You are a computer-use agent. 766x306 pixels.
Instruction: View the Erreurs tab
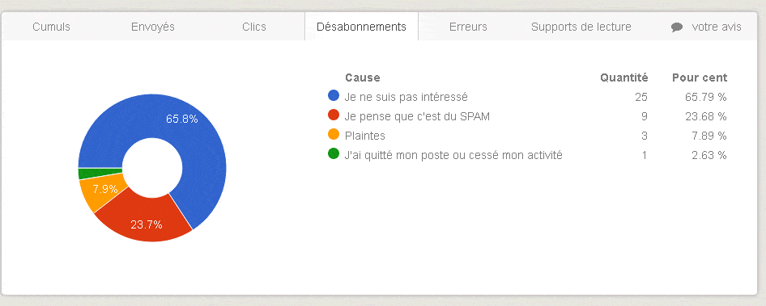(x=468, y=27)
